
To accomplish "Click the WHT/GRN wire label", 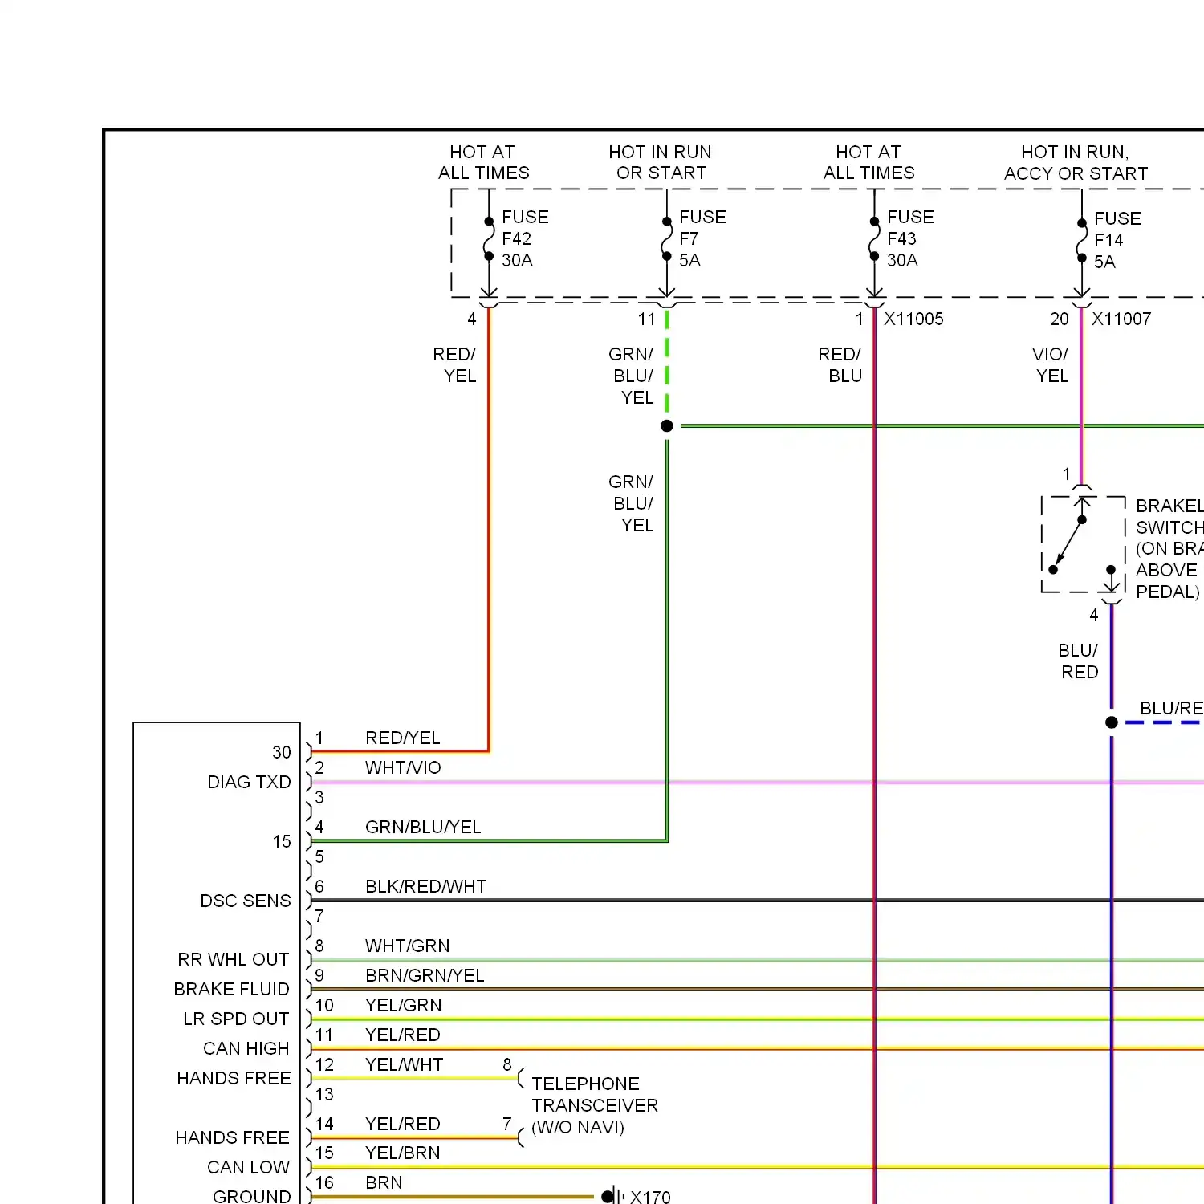I will point(408,946).
